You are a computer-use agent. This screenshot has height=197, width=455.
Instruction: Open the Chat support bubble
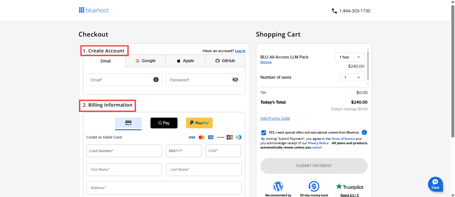435,184
